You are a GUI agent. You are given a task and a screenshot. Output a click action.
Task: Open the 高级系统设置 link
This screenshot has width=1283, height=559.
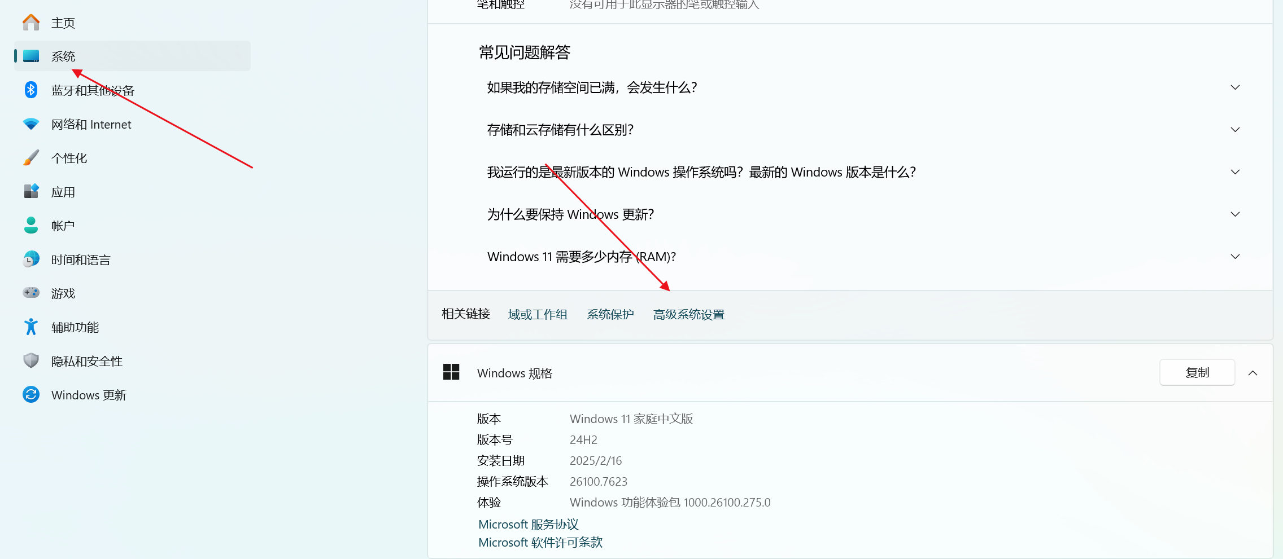(x=688, y=314)
